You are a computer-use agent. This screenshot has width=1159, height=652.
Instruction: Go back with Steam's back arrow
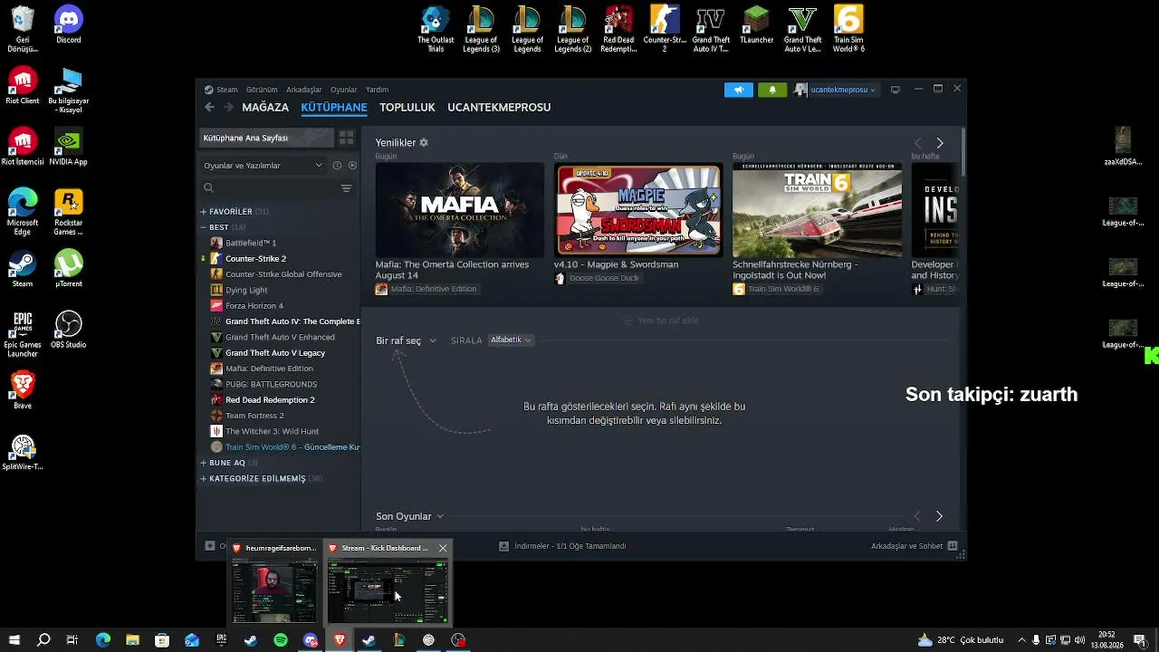[210, 107]
